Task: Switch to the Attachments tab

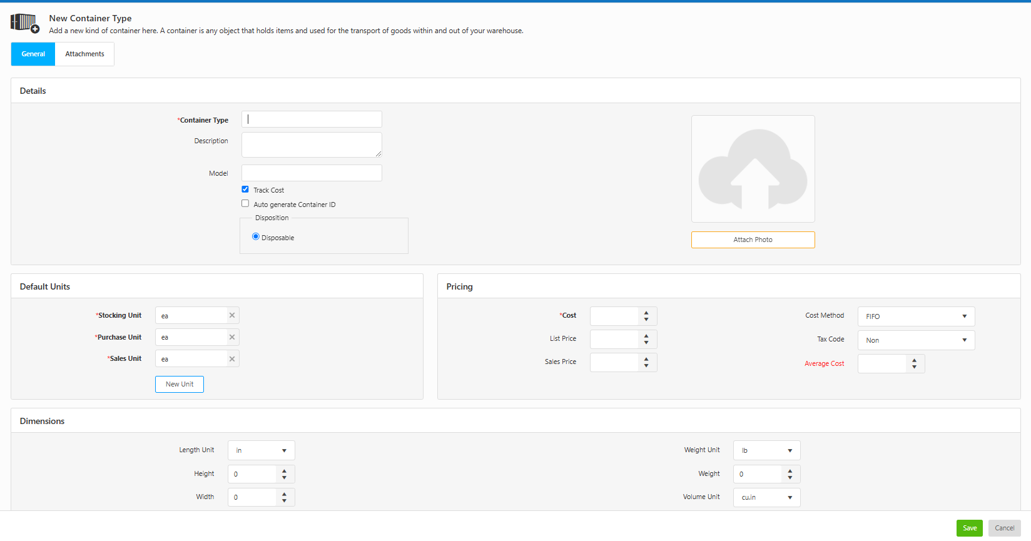Action: (x=84, y=54)
